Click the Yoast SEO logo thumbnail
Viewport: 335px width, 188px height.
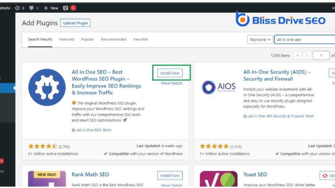coord(219,179)
